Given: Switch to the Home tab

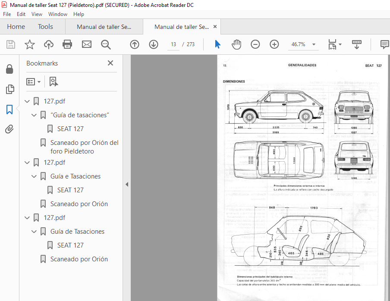Looking at the screenshot, I should tap(16, 27).
